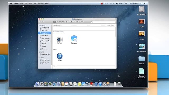Click Show All in Productivity group
Screen dimensions: 169x95
[x=111, y=25]
